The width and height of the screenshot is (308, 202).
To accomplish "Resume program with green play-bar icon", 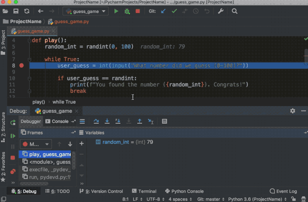I will [13, 136].
